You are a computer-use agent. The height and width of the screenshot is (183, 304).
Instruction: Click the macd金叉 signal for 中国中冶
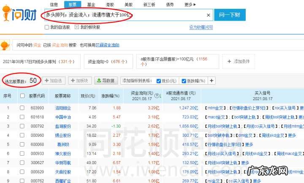216,117
